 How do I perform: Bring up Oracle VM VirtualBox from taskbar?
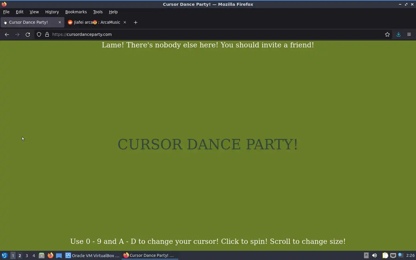tap(92, 255)
